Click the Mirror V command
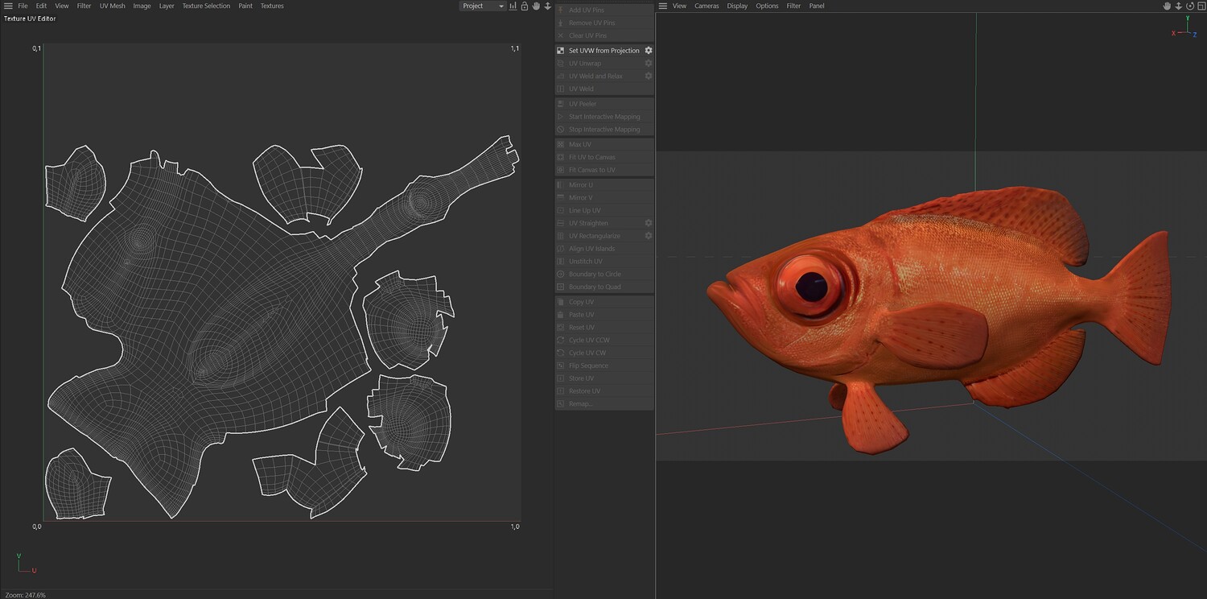 [604, 197]
